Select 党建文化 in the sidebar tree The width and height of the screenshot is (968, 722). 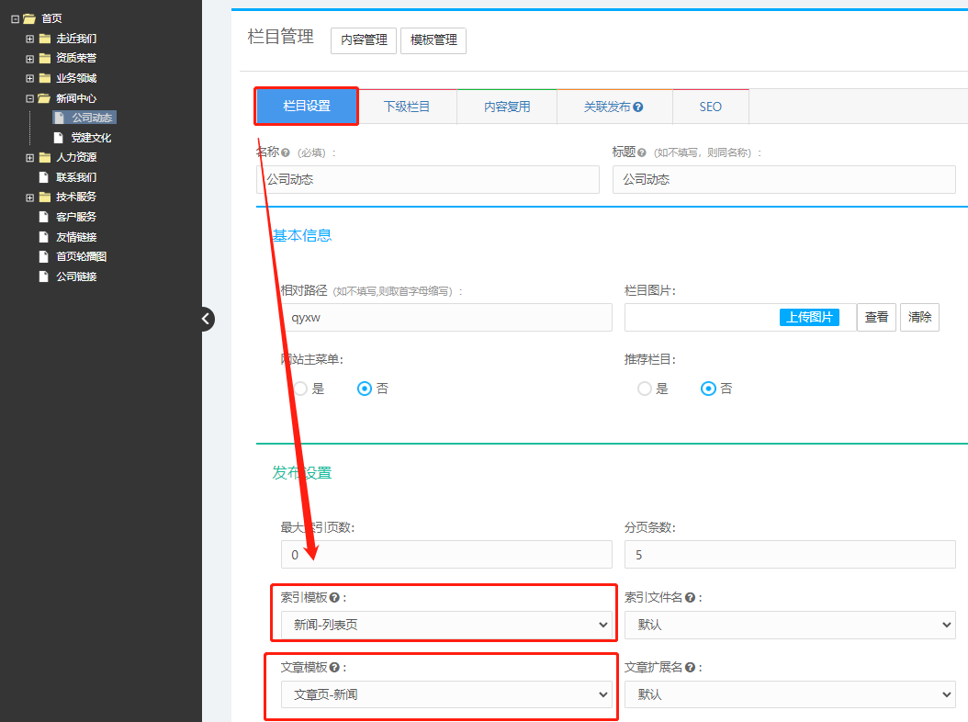[x=91, y=138]
